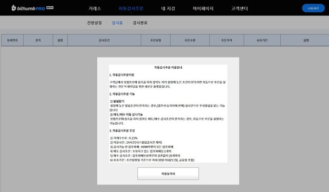Click the 주문수량 column header

(x=190, y=40)
